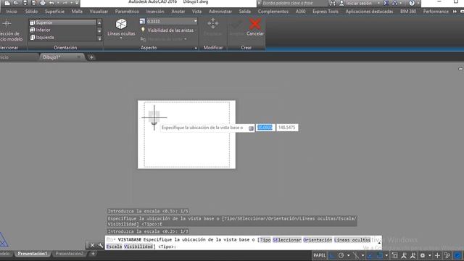Click the search binoculars icon

click(x=333, y=3)
